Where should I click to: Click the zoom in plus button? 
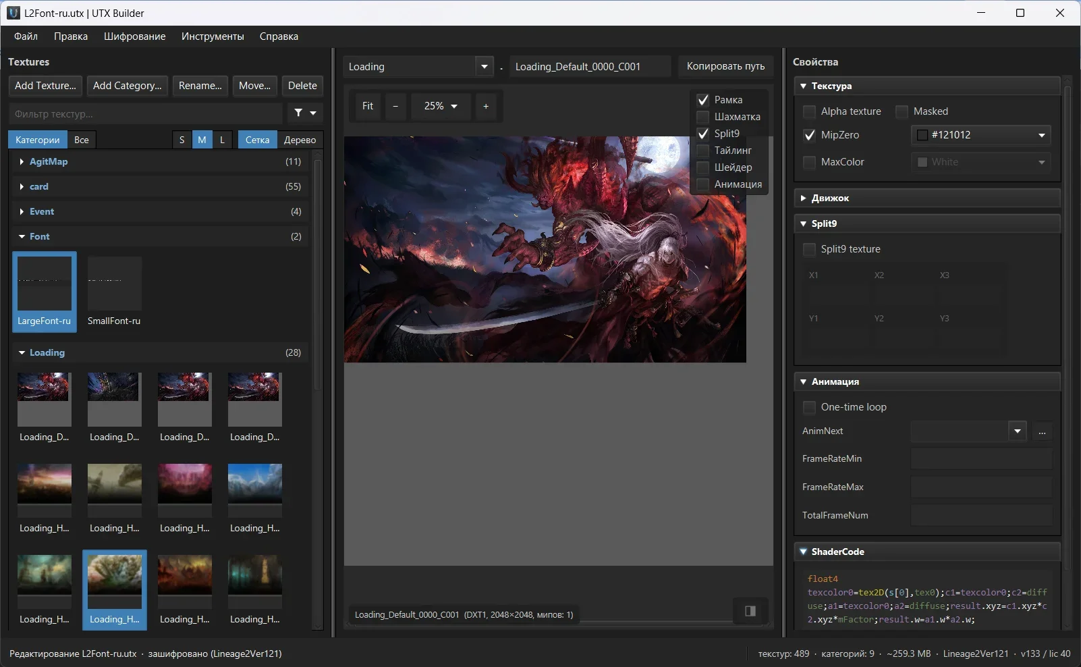(486, 106)
